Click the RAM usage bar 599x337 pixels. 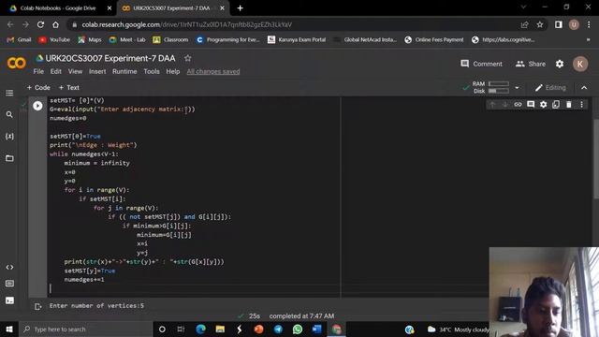pyautogui.click(x=499, y=83)
